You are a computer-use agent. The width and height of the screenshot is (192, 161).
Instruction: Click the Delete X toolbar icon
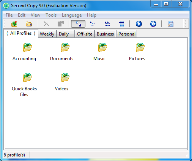tap(46, 24)
